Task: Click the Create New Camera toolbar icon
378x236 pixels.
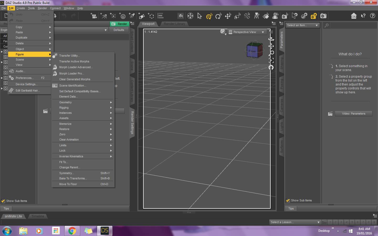Action: pyautogui.click(x=93, y=16)
